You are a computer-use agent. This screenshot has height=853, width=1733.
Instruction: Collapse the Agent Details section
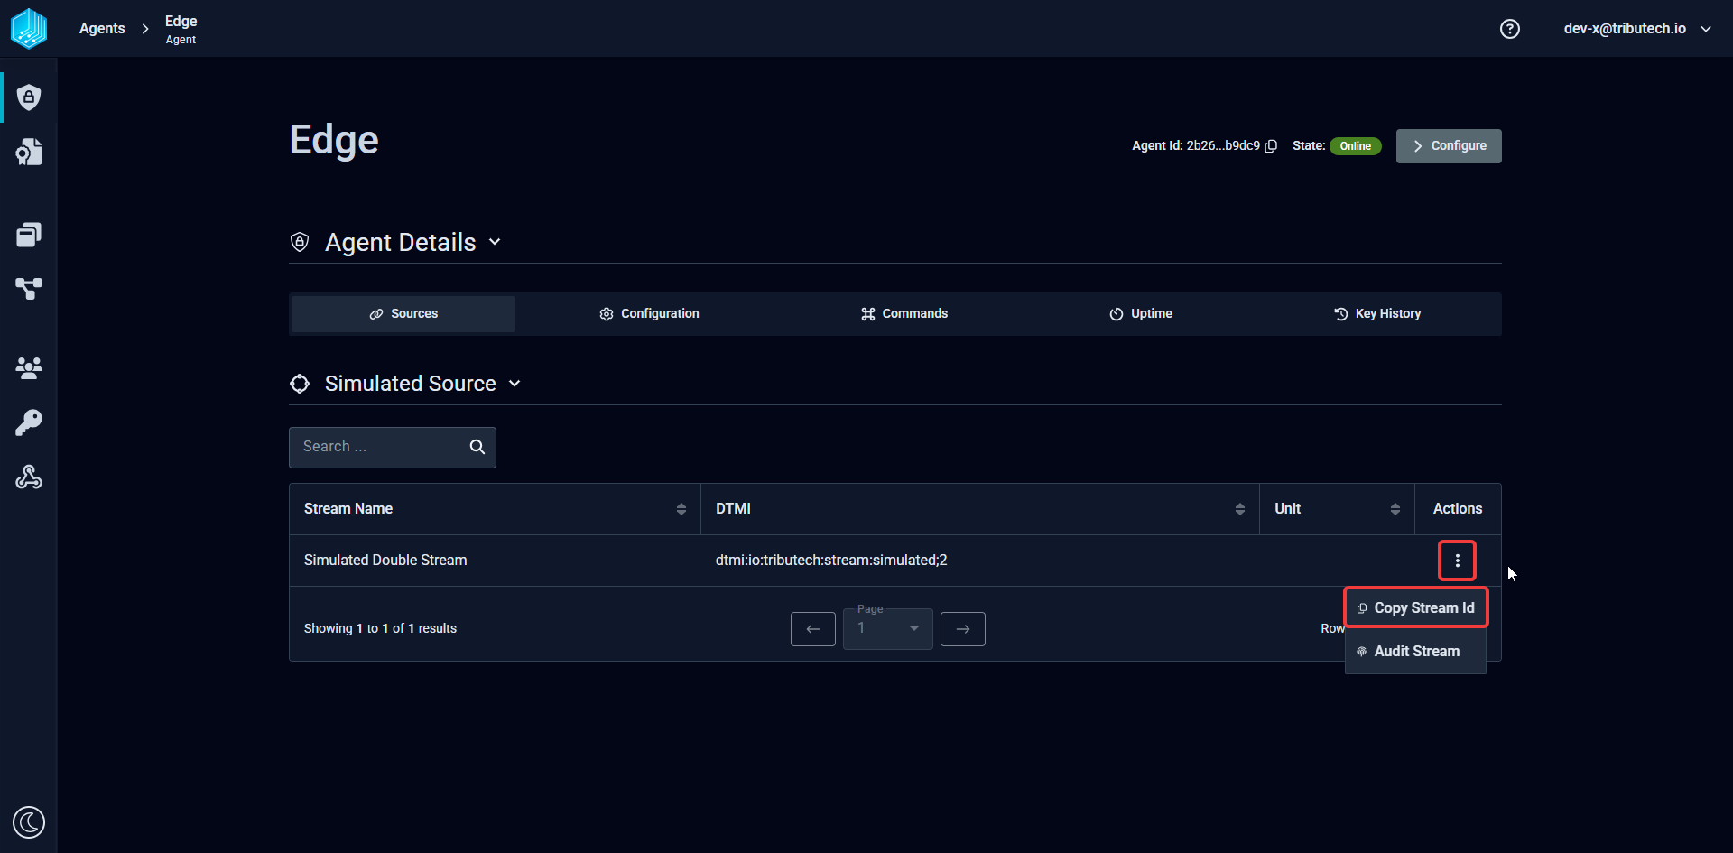coord(495,242)
